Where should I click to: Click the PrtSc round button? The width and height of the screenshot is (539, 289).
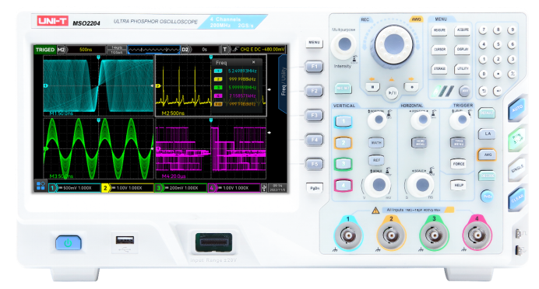tap(487, 197)
